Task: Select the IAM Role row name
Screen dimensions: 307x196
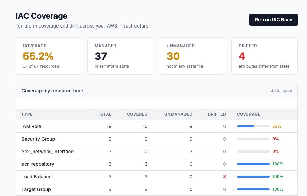Action: (x=31, y=126)
